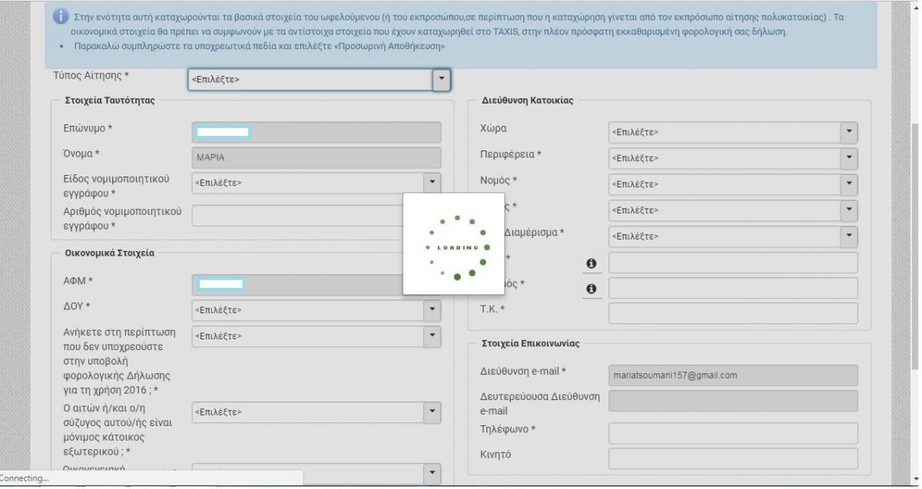This screenshot has height=489, width=922.
Task: Click the info icon beside the Αριθμός field
Action: (x=591, y=289)
